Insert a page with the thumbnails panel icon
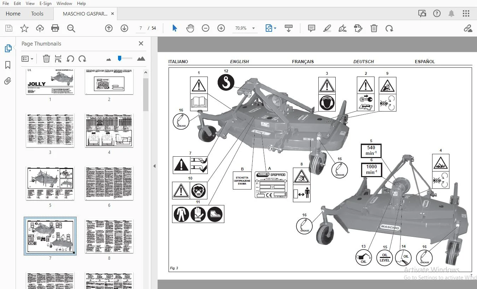 (x=58, y=59)
